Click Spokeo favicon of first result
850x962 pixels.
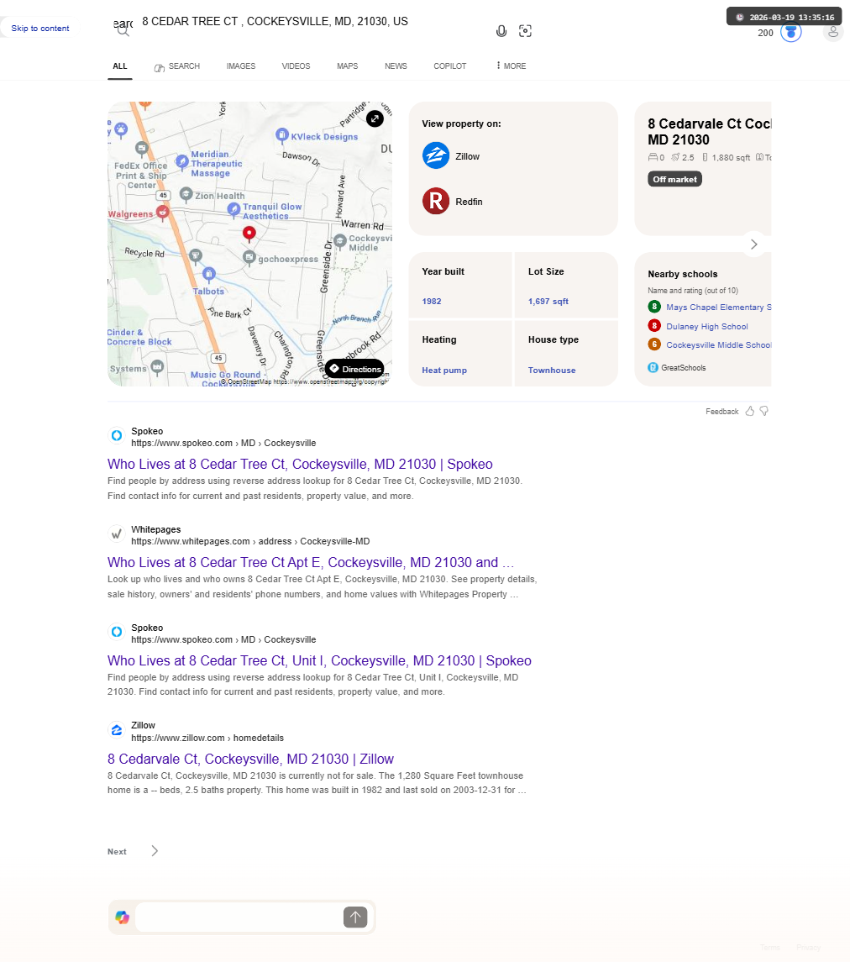117,435
